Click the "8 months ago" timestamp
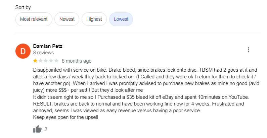The width and height of the screenshot is (267, 138). click(x=77, y=61)
